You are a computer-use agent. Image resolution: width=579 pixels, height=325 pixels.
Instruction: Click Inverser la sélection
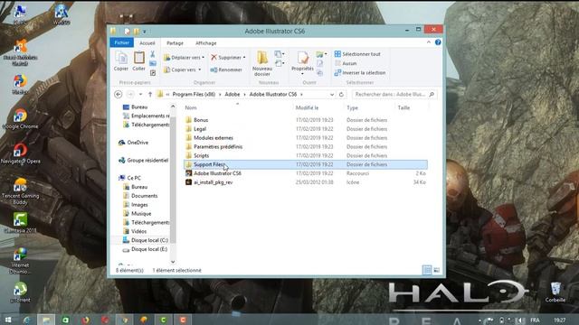pyautogui.click(x=360, y=72)
